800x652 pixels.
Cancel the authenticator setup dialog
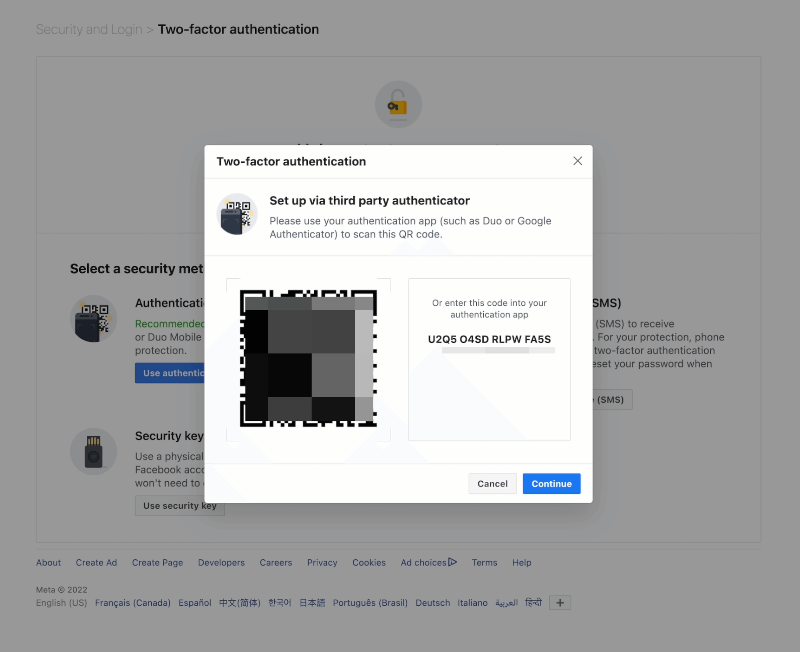[x=492, y=483]
